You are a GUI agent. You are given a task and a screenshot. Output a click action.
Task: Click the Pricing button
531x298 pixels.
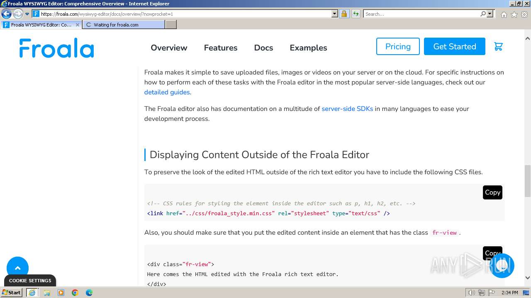398,46
